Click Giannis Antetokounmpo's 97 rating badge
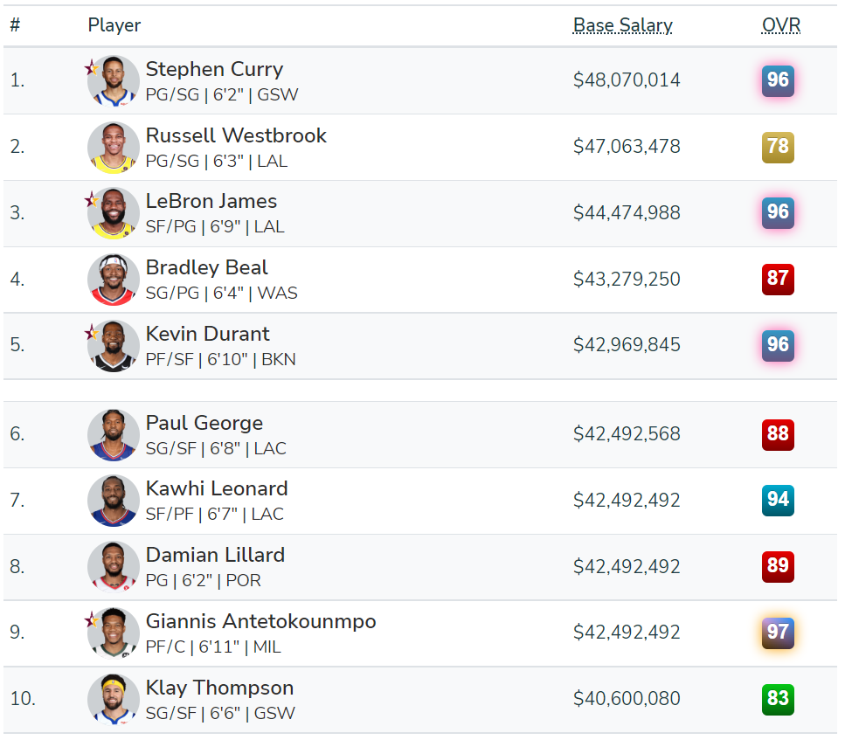 click(778, 633)
